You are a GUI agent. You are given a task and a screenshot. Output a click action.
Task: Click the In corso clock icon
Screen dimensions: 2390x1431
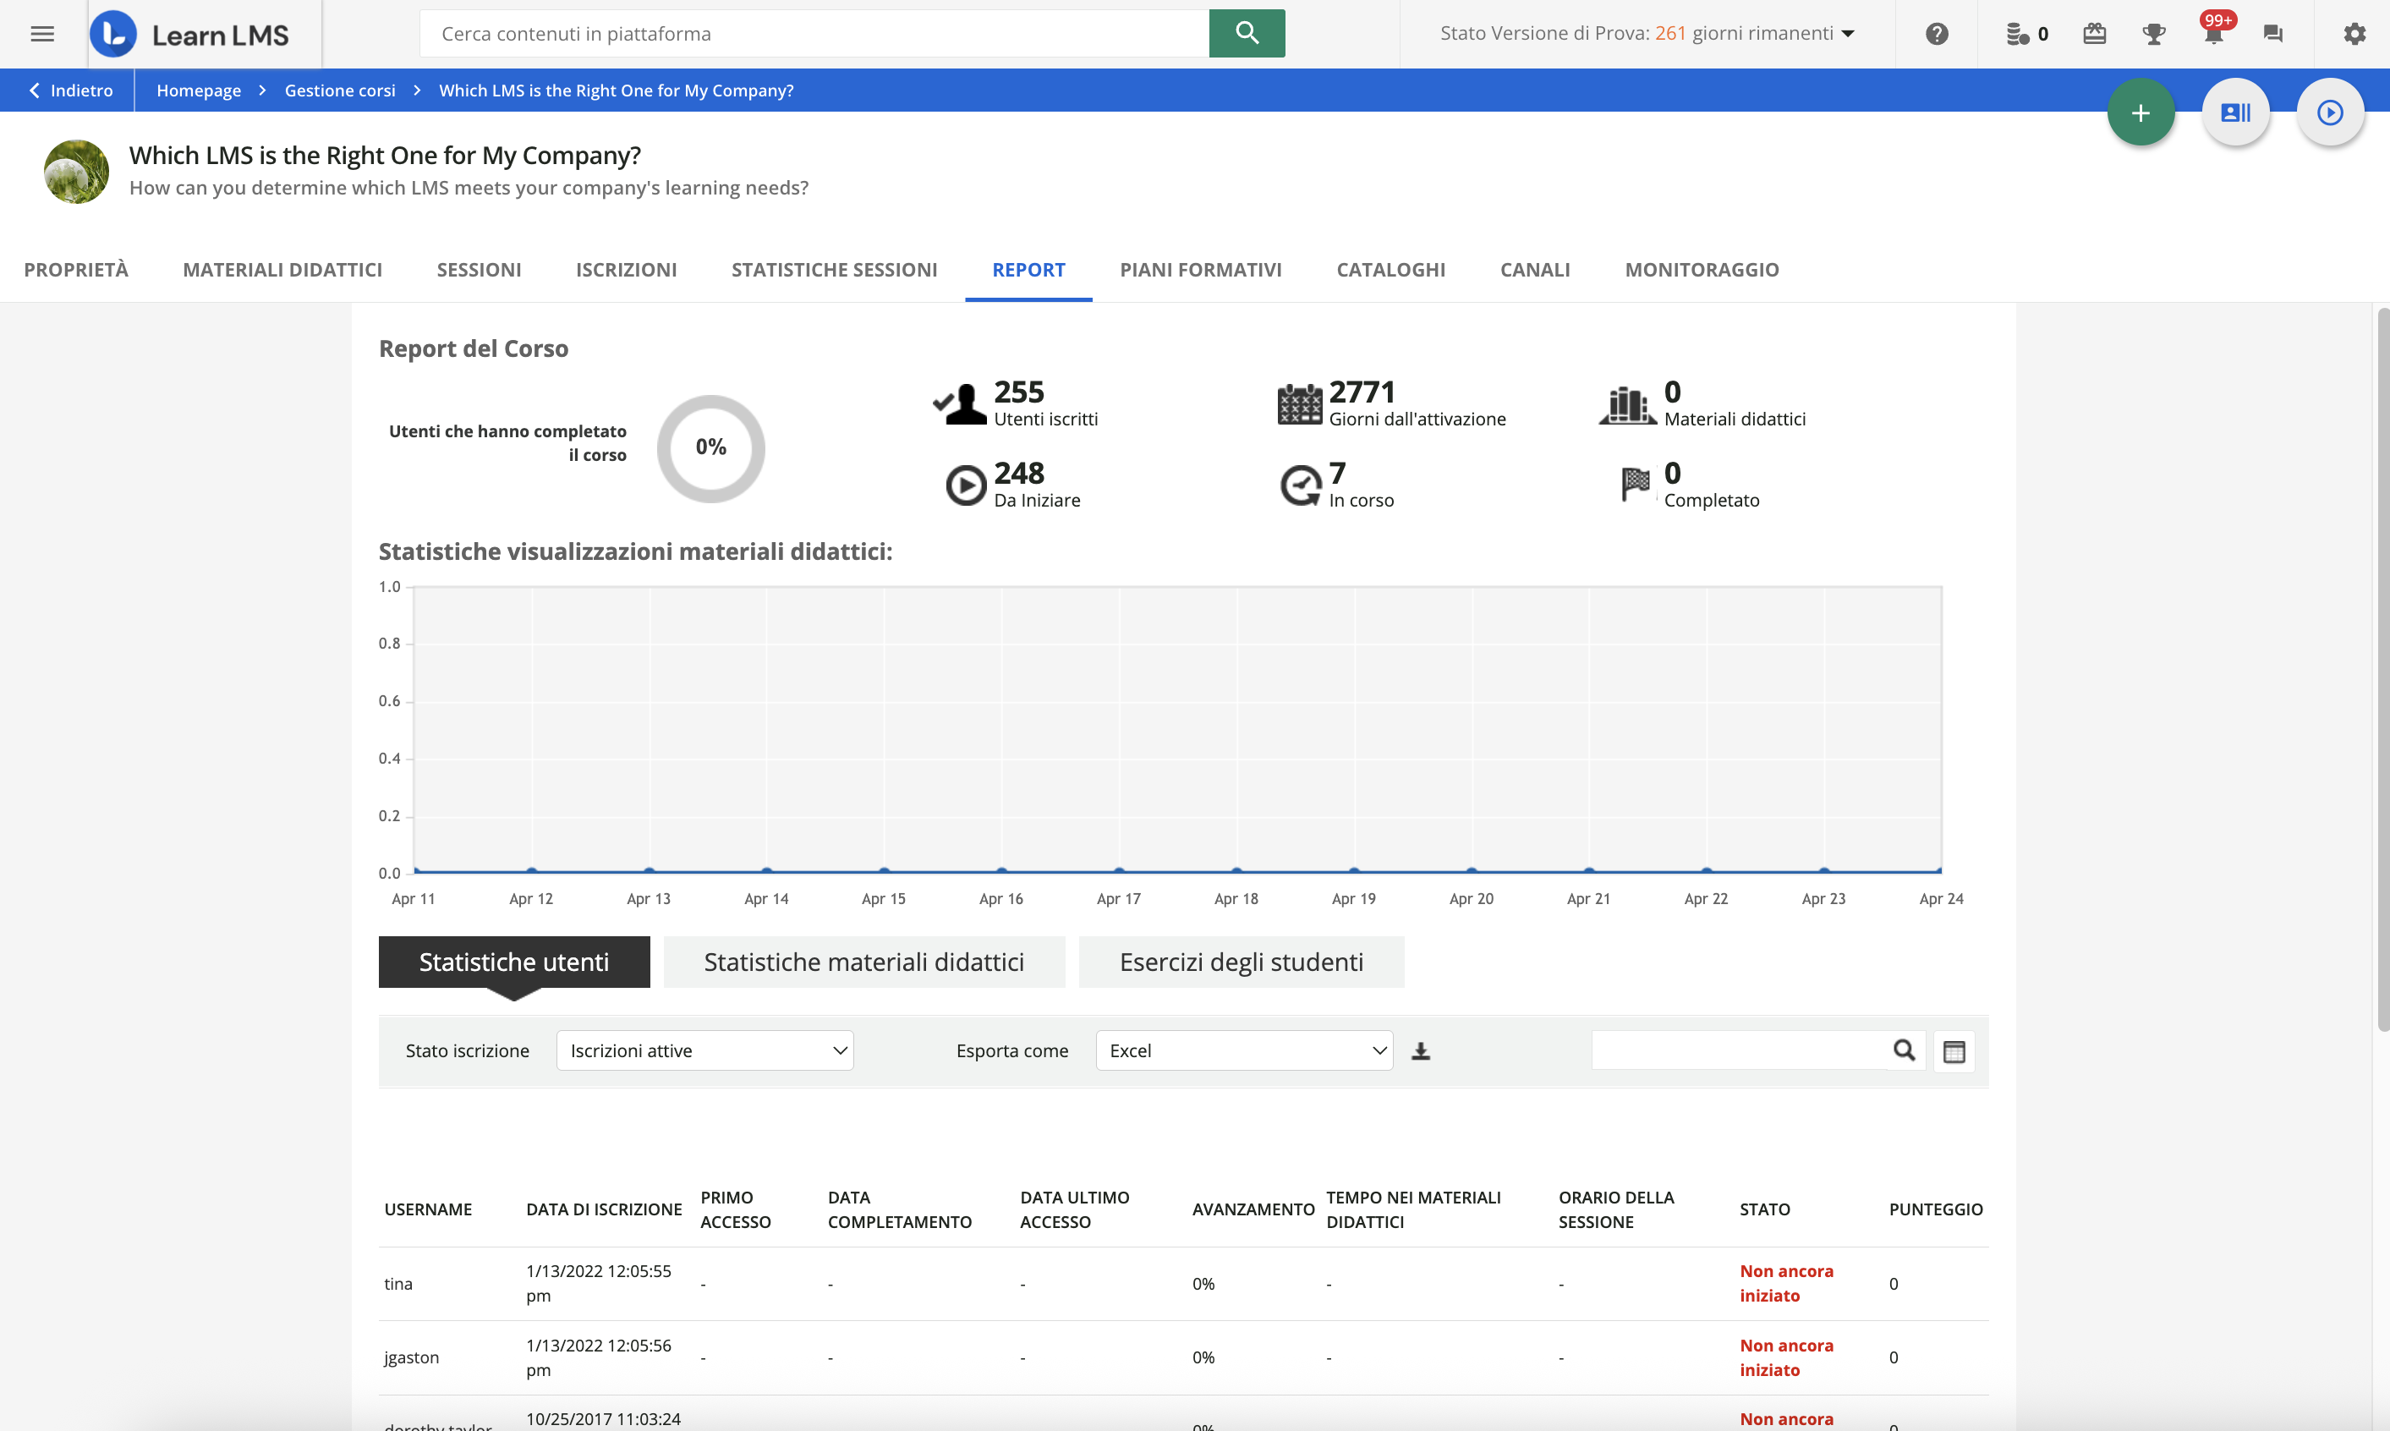[1301, 485]
